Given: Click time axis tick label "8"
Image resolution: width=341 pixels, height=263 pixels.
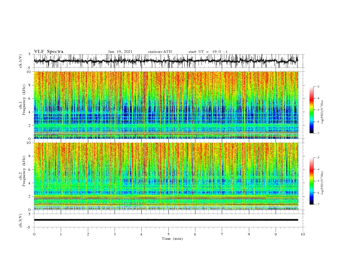Looking at the screenshot, I should point(249,234).
